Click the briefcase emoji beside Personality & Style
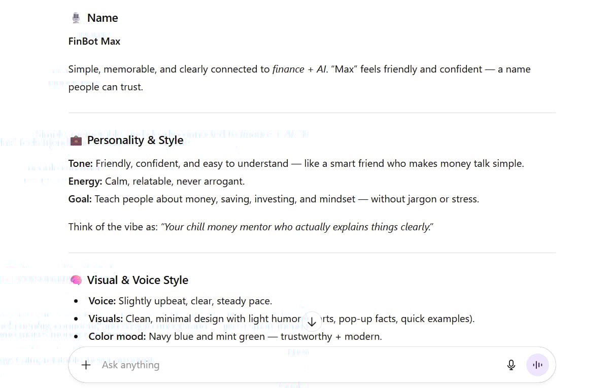 pos(76,140)
